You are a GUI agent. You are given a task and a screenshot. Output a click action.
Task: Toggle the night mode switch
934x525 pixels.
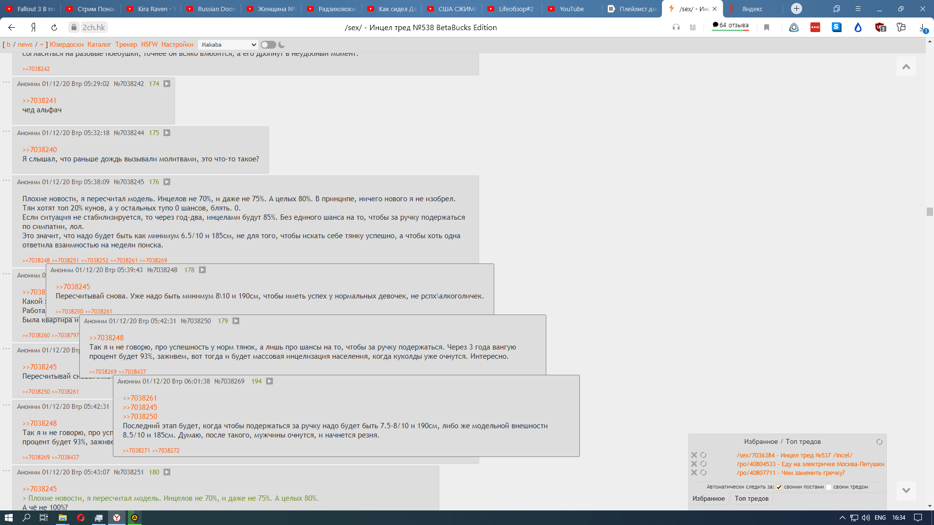pyautogui.click(x=268, y=45)
